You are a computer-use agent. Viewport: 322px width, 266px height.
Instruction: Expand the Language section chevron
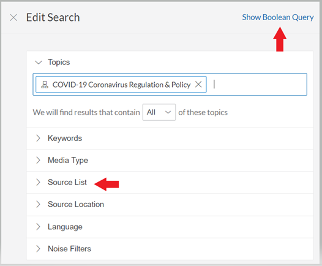point(38,227)
